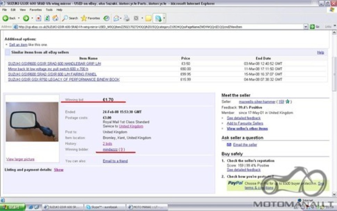The width and height of the screenshot is (337, 211).
Task: Click "View seller's other items" link
Action: coord(247,129)
